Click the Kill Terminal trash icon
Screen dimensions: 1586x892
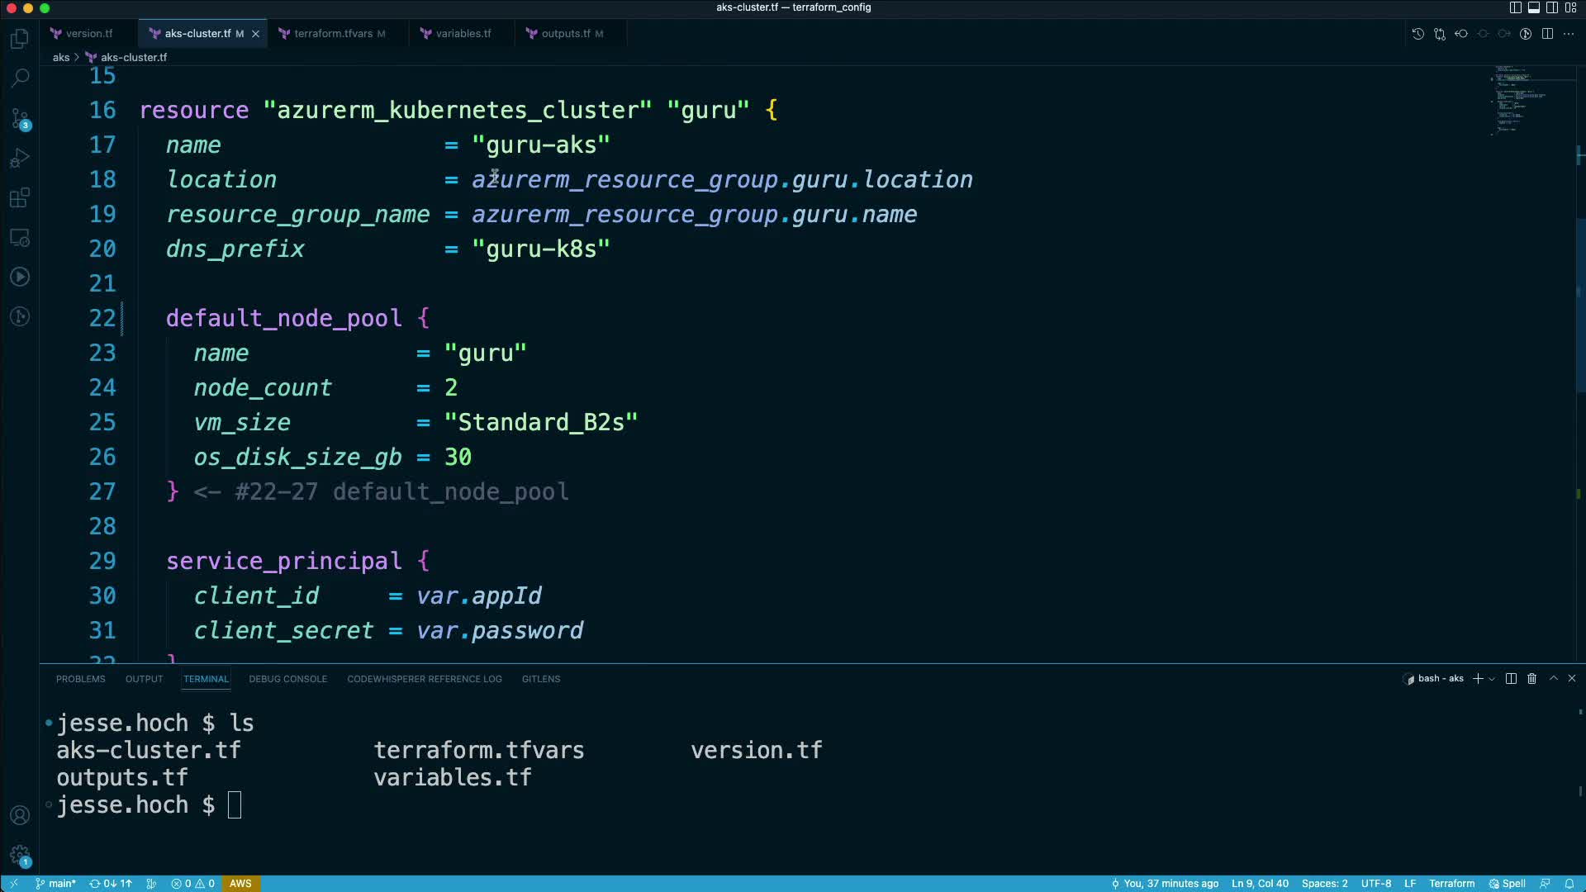pyautogui.click(x=1531, y=679)
